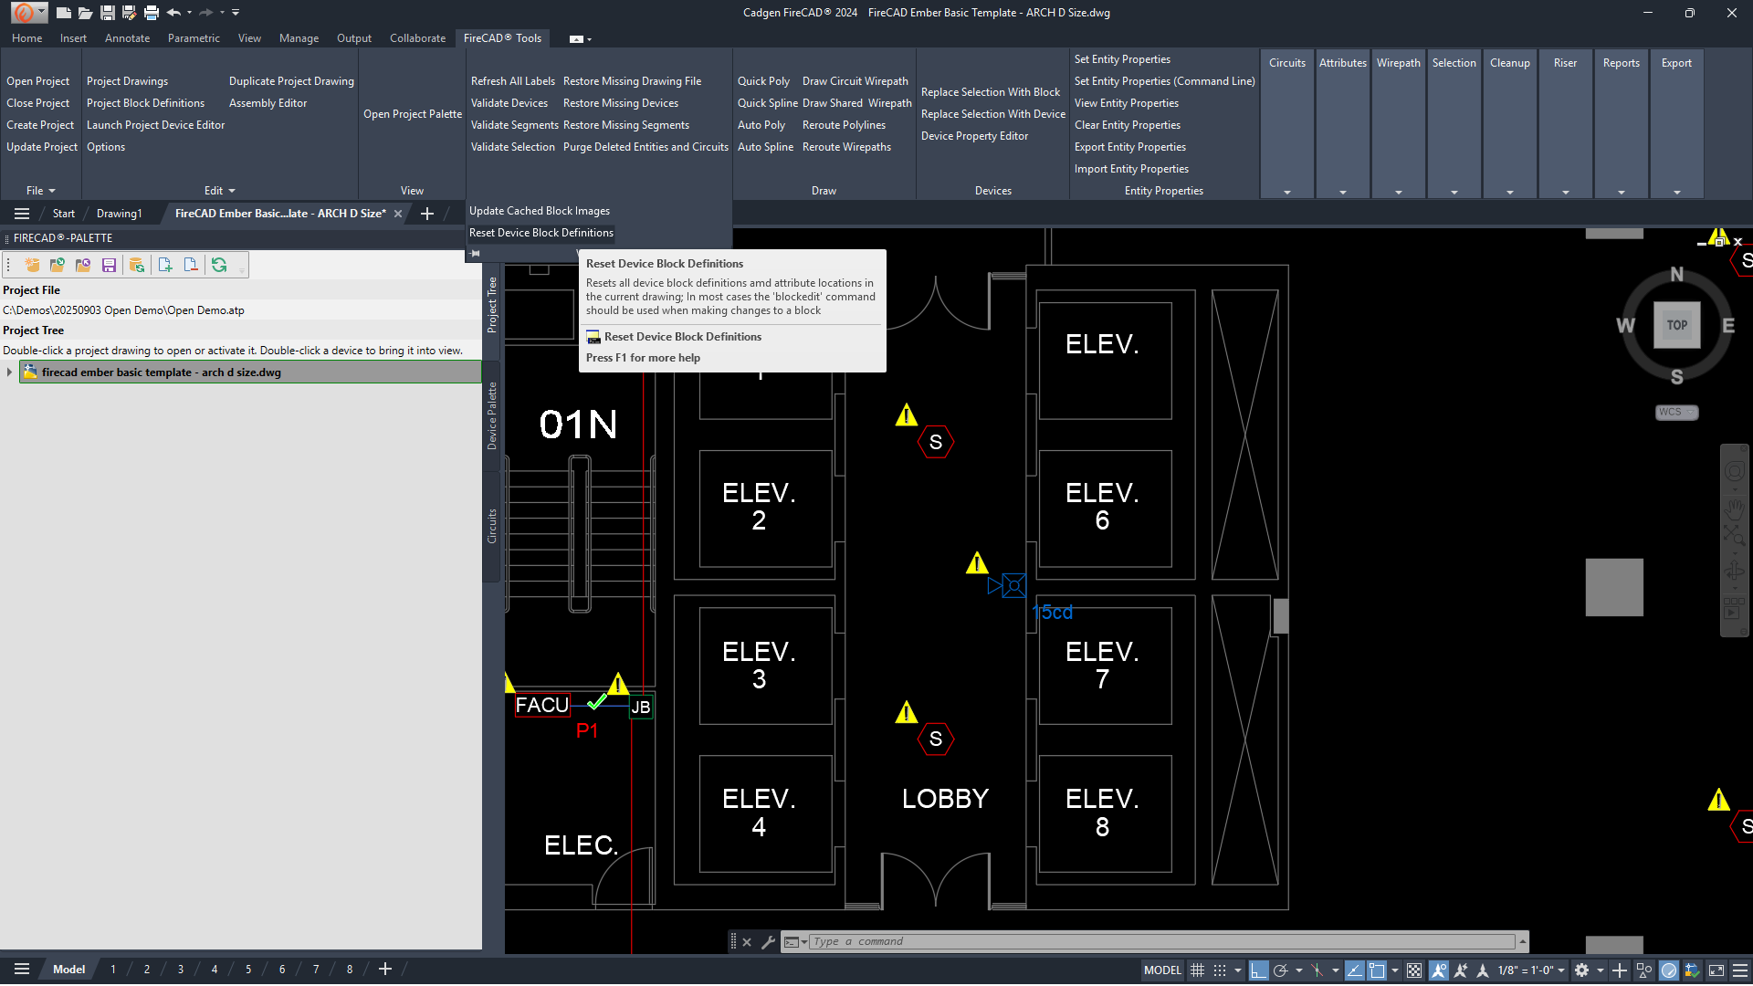The width and height of the screenshot is (1753, 986).
Task: Click the purple save project icon in palette
Action: pos(109,265)
